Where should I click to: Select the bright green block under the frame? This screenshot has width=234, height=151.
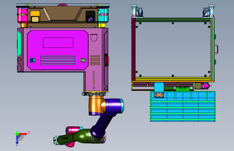[183, 89]
